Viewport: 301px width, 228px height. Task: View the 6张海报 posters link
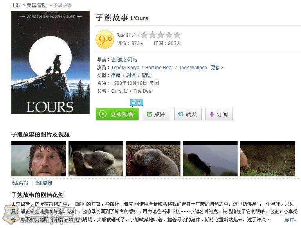tap(20, 183)
